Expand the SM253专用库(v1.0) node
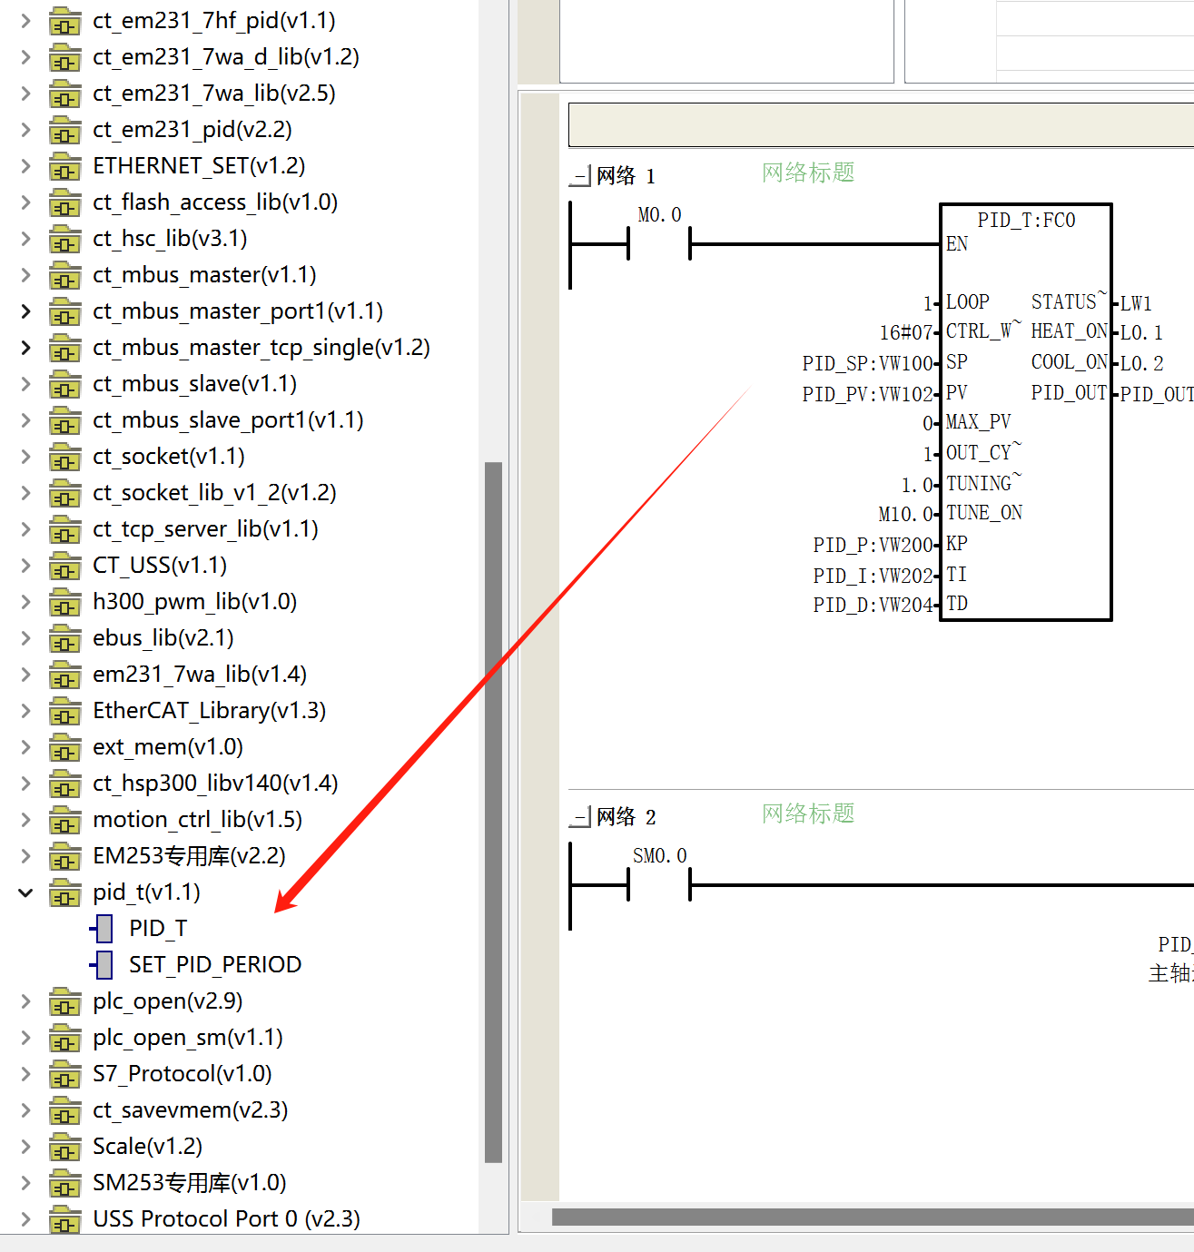Screen dimensions: 1194x1252 pyautogui.click(x=25, y=1183)
